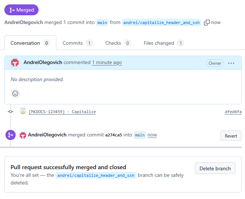Open the andrei/capitalize_header_and_ssh branch link in header
Viewport: 245px width, 199px height.
tap(161, 23)
